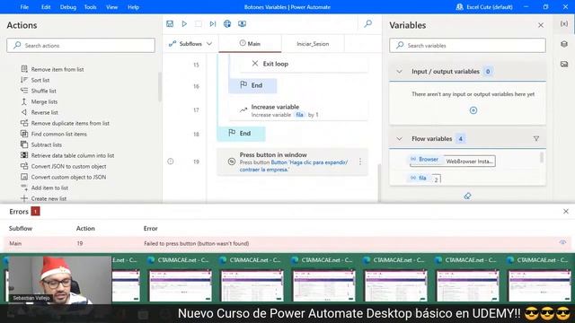Viewport: 575px width, 323px height.
Task: Click the Errors count badge
Action: point(35,212)
